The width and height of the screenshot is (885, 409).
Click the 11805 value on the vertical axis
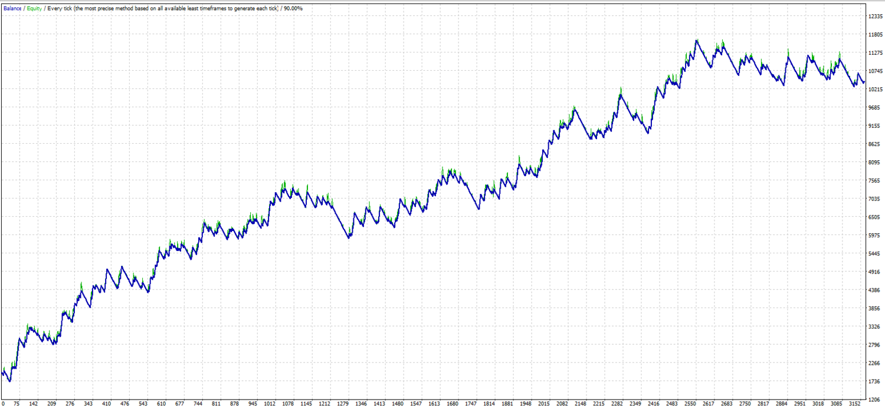pos(876,35)
